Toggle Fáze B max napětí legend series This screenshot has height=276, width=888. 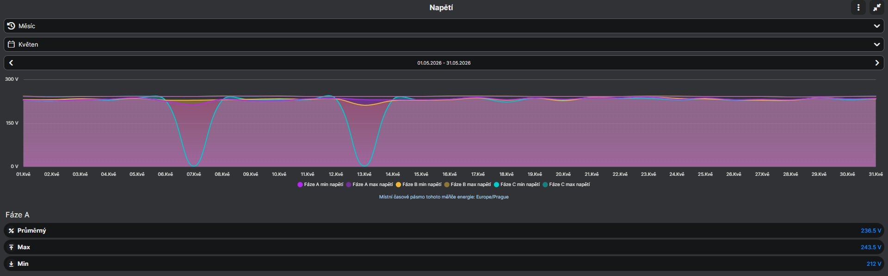pos(468,185)
